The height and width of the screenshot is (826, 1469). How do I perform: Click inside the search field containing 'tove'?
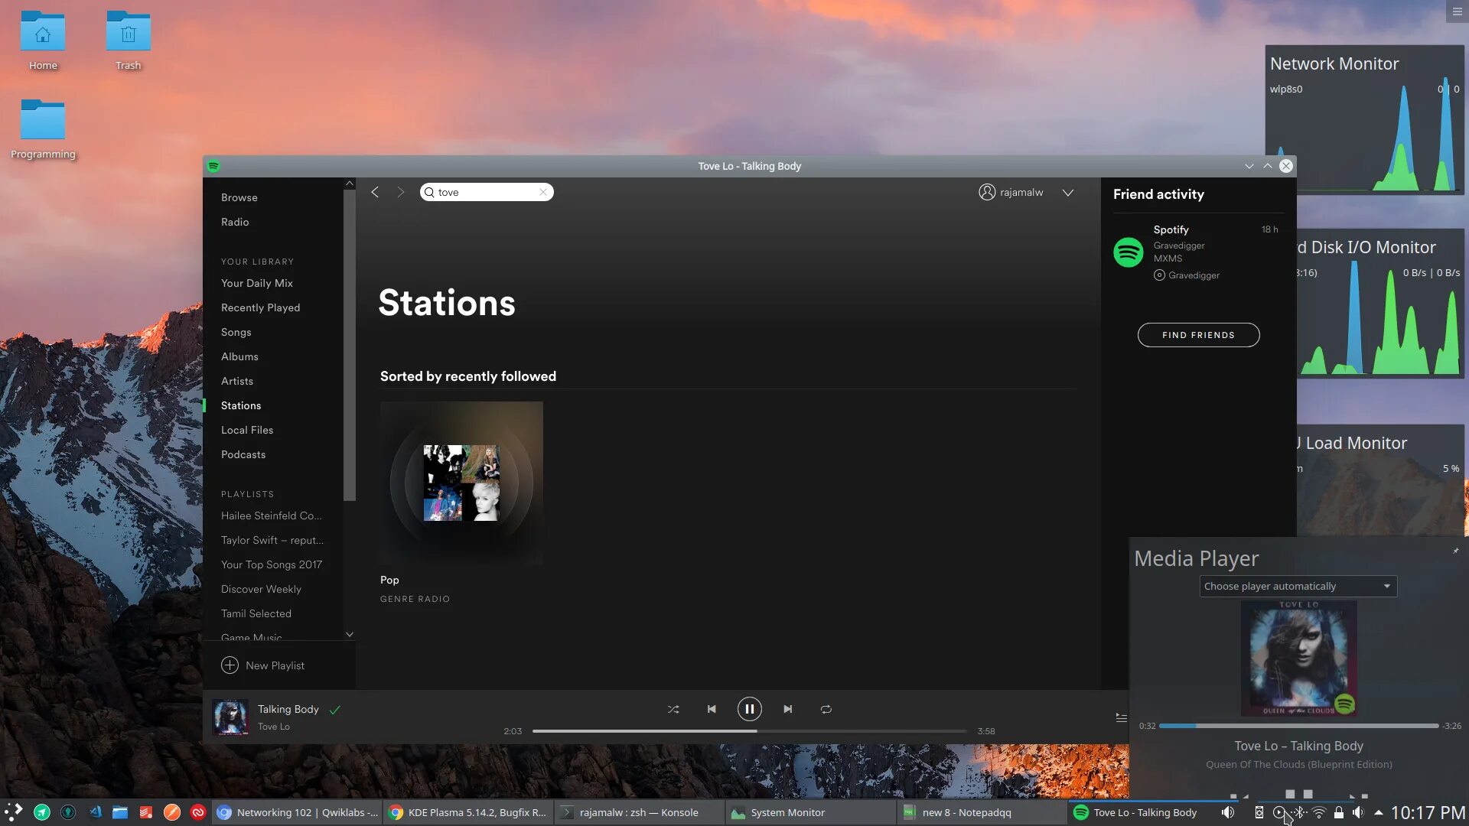487,192
